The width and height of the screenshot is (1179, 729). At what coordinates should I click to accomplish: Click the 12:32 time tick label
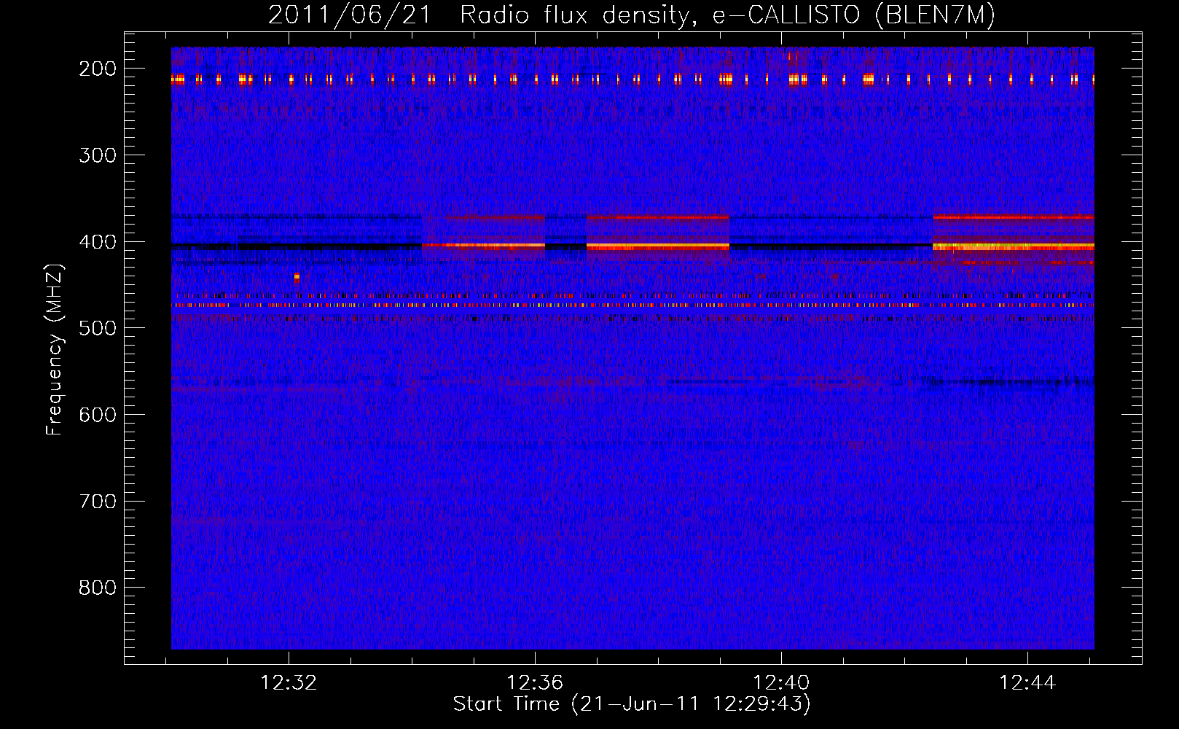click(289, 683)
